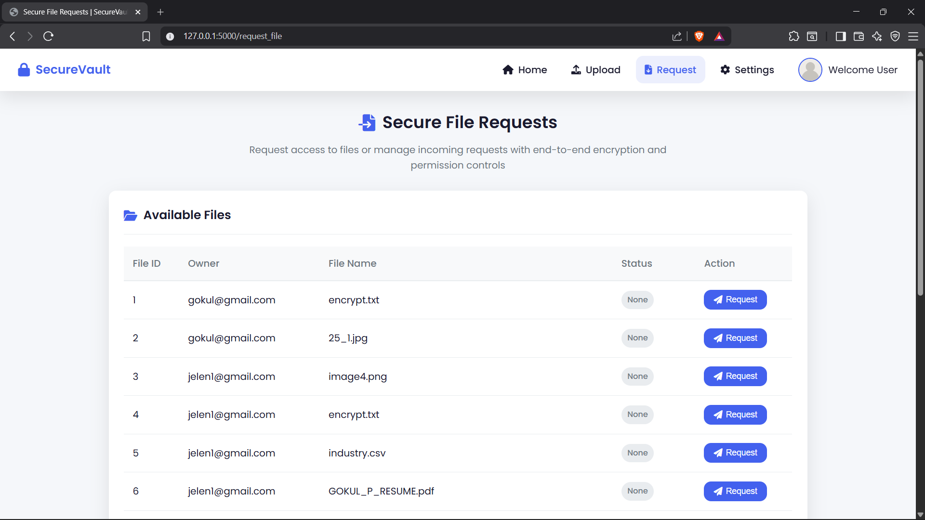
Task: Reload the current page
Action: point(48,36)
